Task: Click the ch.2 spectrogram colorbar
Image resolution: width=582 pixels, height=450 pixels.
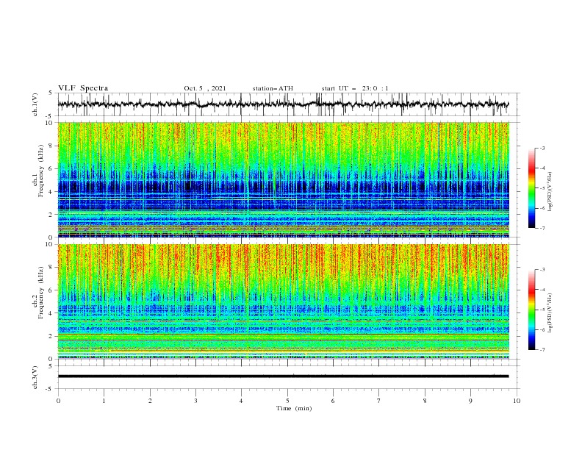Action: click(x=532, y=310)
